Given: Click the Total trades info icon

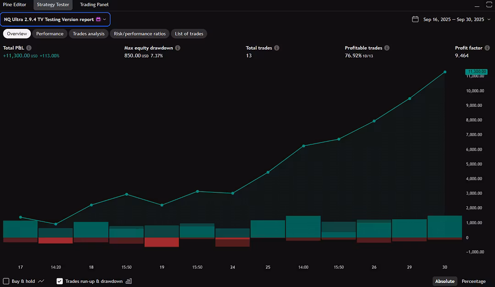Looking at the screenshot, I should point(276,48).
